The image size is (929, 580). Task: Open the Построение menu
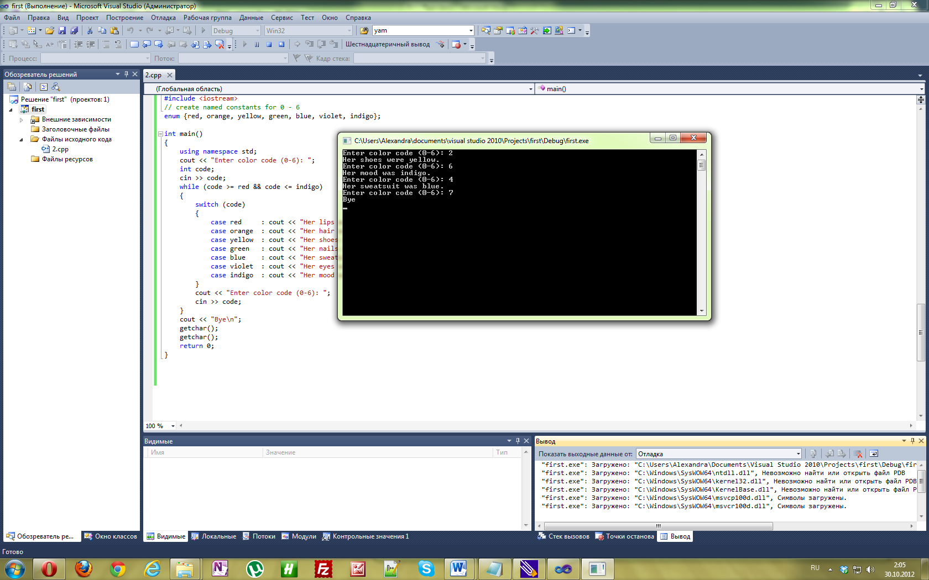tap(125, 18)
